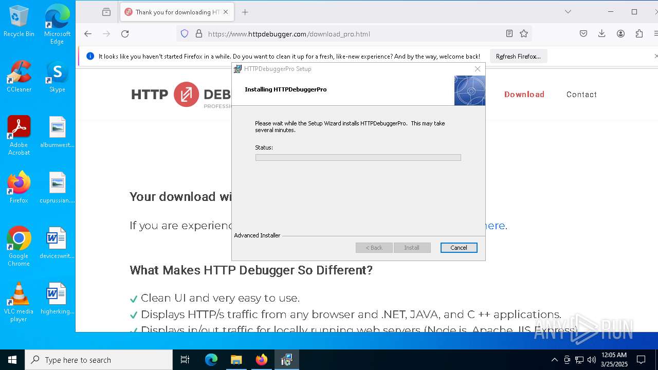The image size is (658, 370).
Task: Open the Download page in site navigation
Action: click(x=524, y=95)
